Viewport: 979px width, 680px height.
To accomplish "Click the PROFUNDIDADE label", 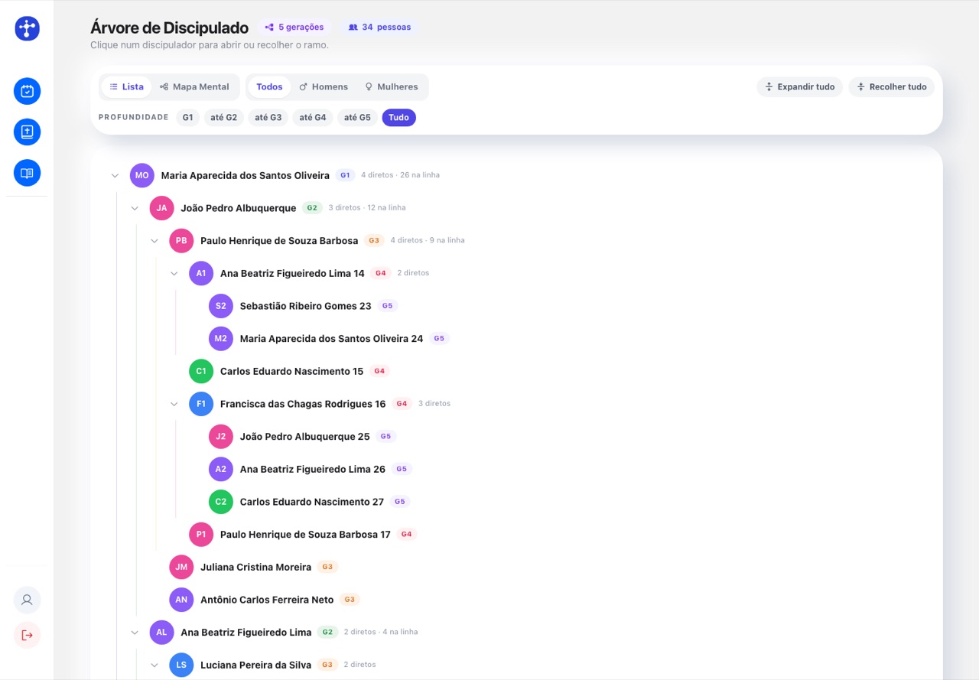I will click(x=134, y=117).
